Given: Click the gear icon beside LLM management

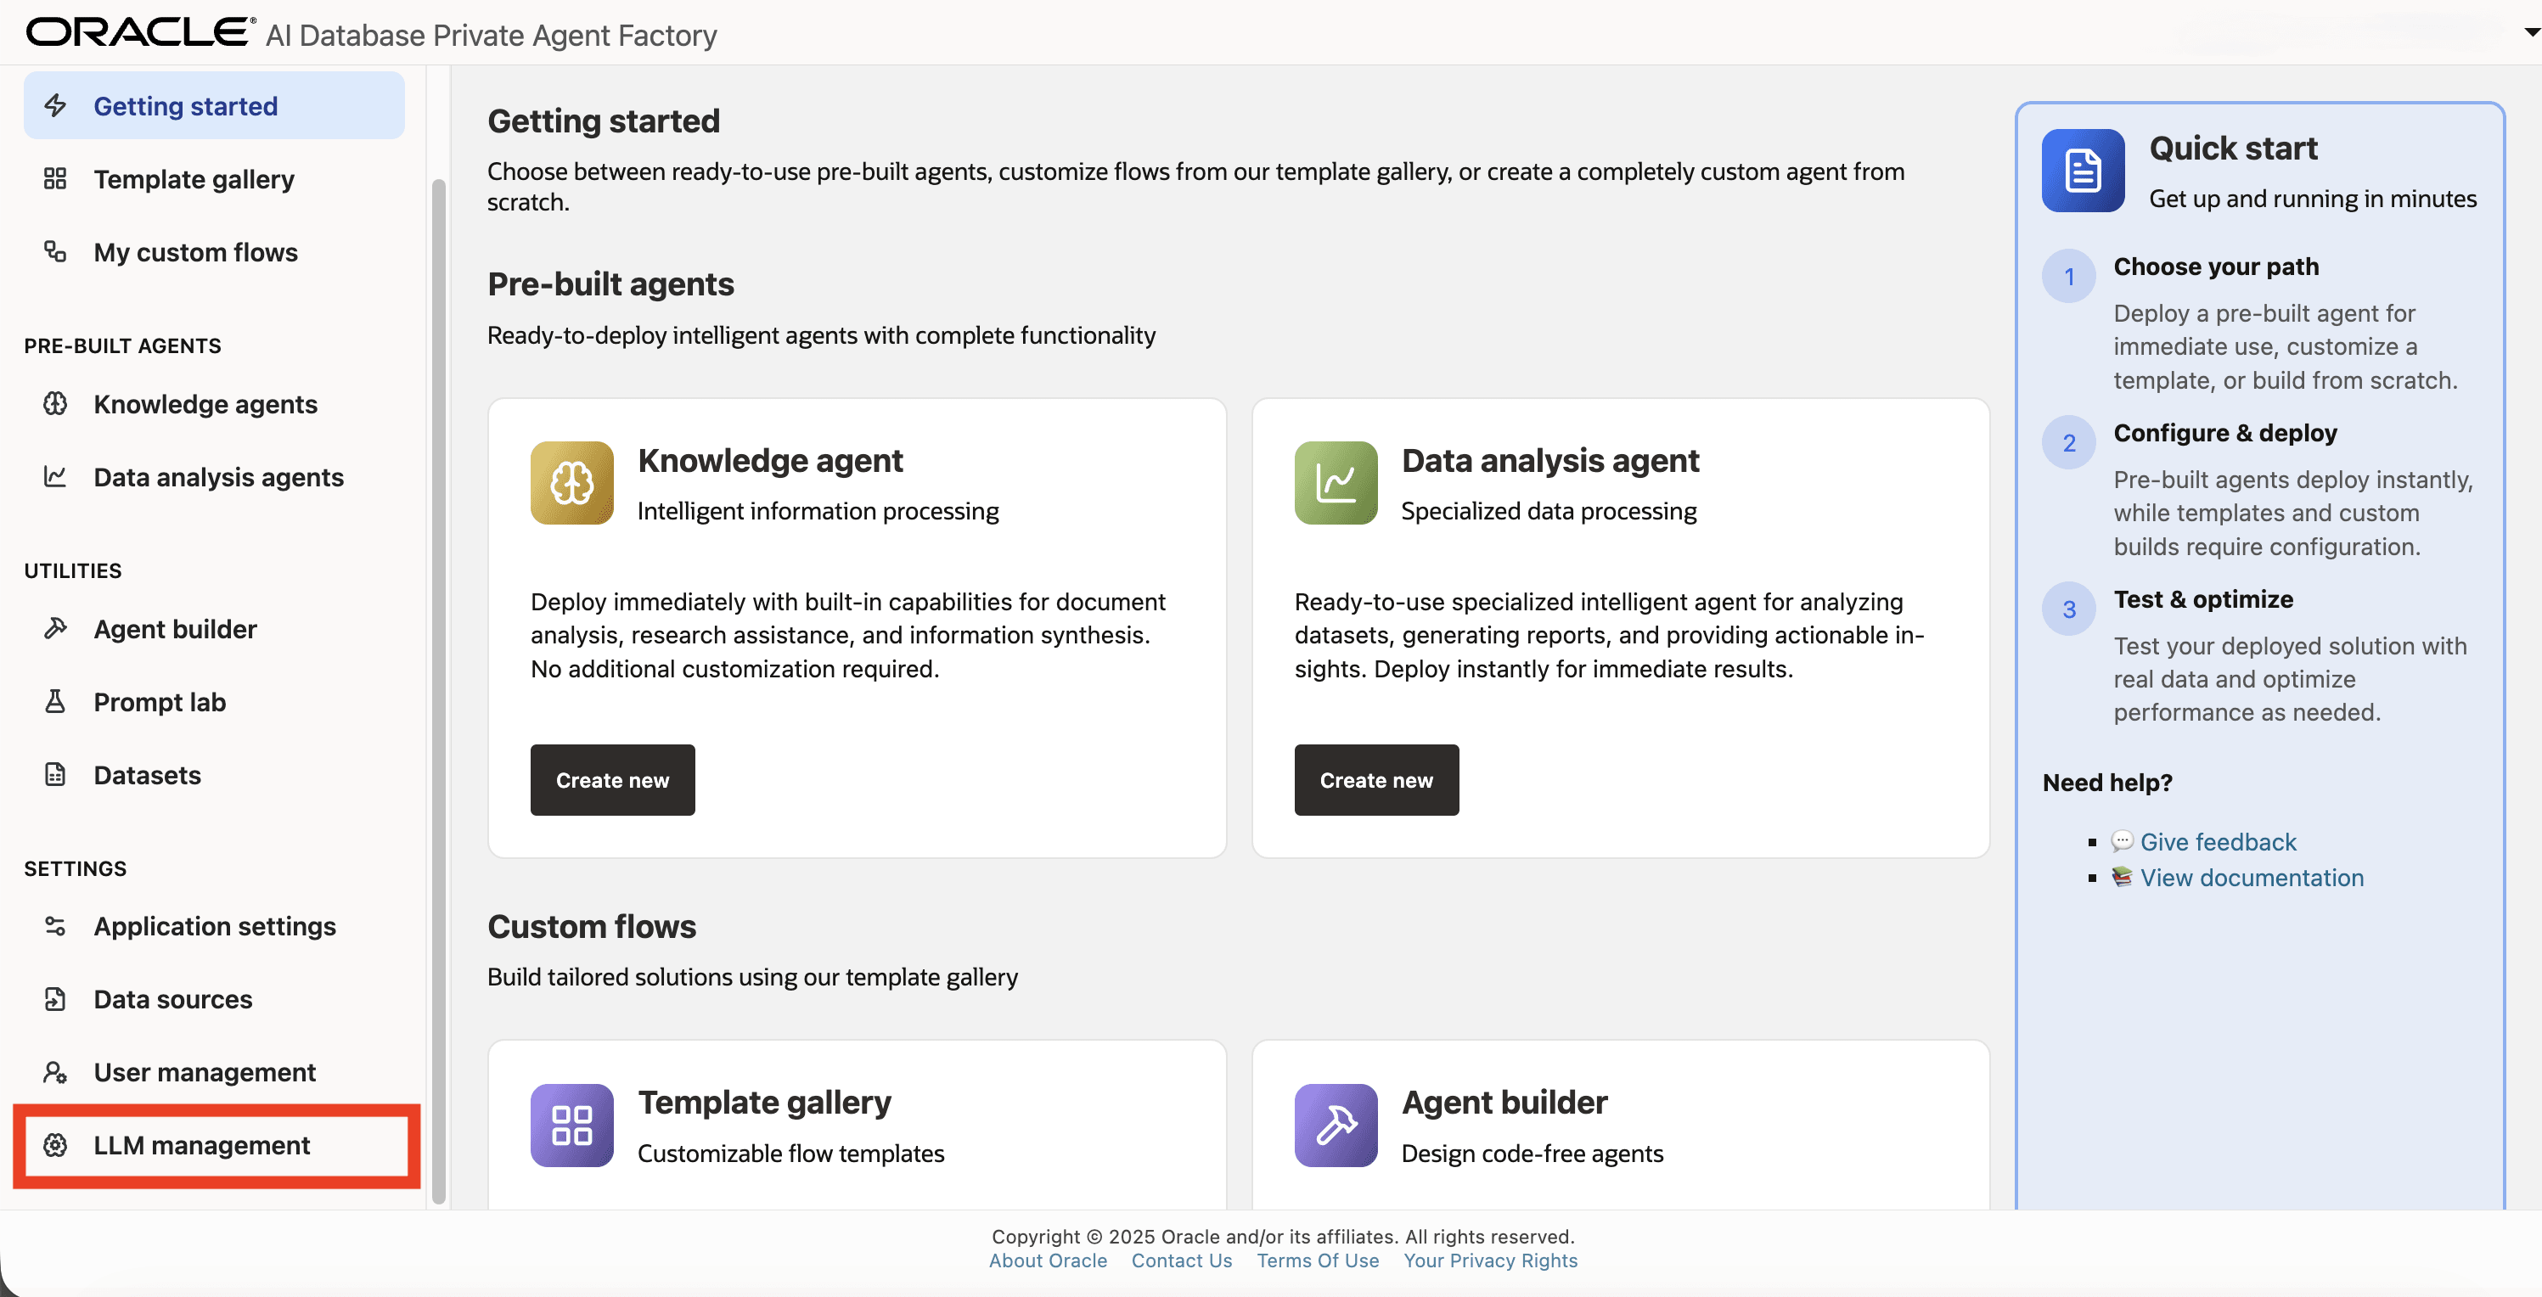Looking at the screenshot, I should tap(55, 1145).
